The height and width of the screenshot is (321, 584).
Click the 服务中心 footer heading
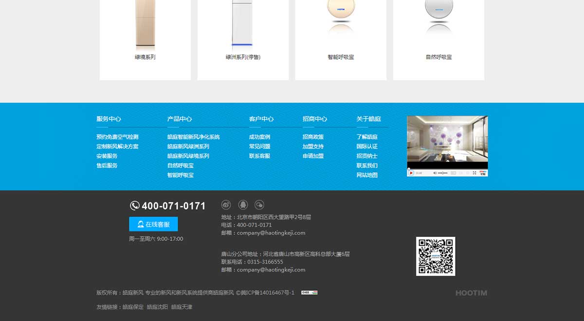(x=109, y=119)
